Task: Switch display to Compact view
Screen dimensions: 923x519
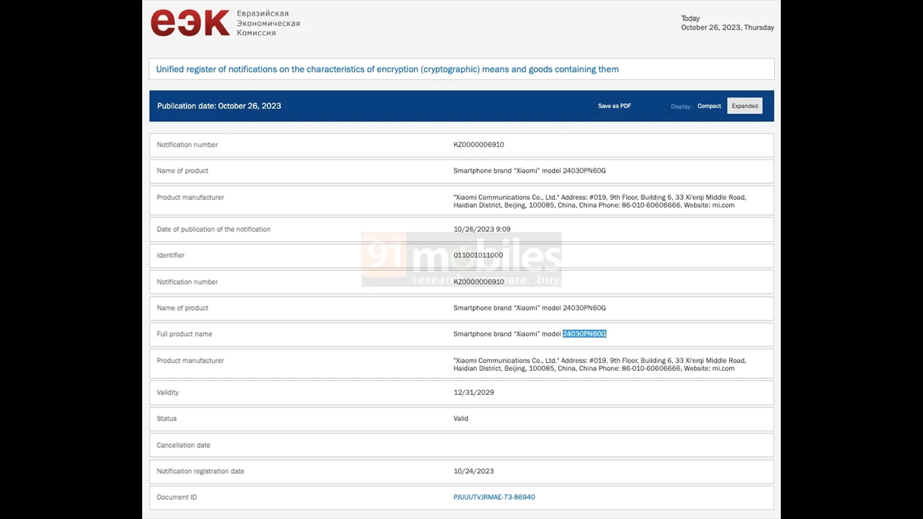Action: 709,106
